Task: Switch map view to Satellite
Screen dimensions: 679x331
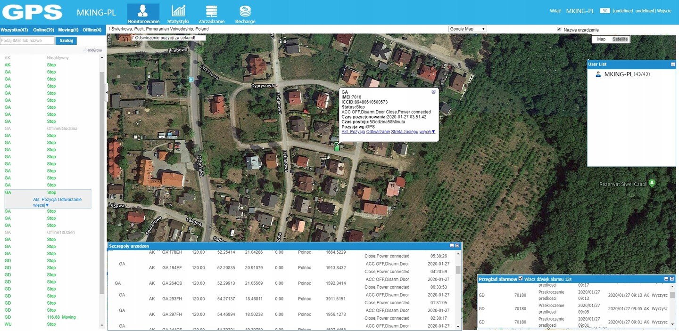Action: point(620,39)
